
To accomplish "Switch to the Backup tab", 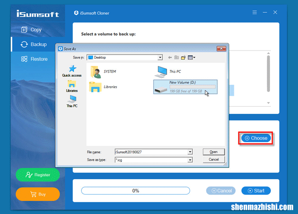I will (x=38, y=44).
